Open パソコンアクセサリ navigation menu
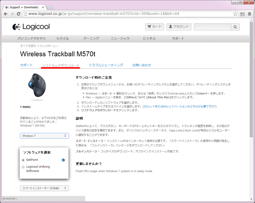 tap(31, 39)
